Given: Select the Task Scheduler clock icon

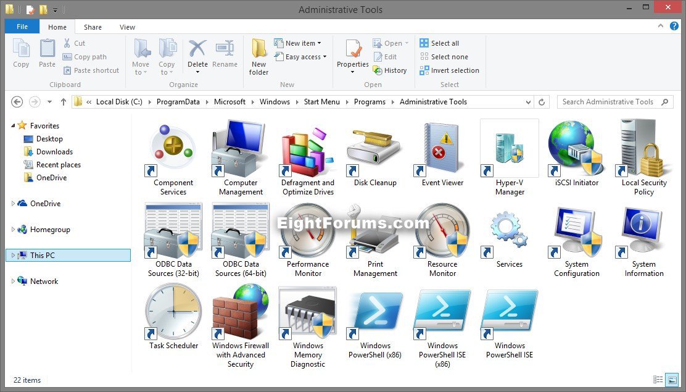Looking at the screenshot, I should [x=173, y=312].
